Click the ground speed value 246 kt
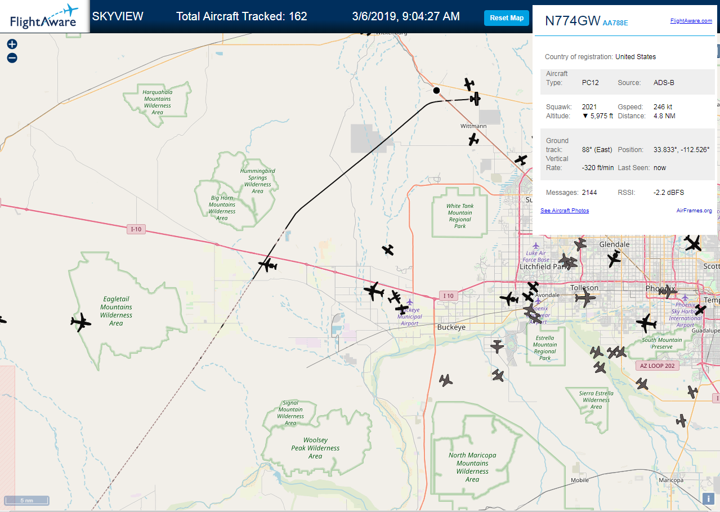The image size is (720, 512). tap(663, 107)
